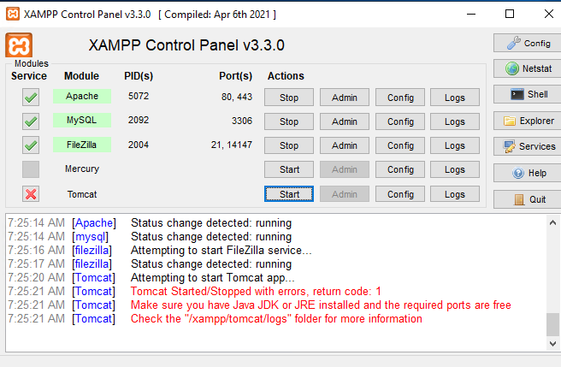Start the Tomcat module

(x=289, y=194)
